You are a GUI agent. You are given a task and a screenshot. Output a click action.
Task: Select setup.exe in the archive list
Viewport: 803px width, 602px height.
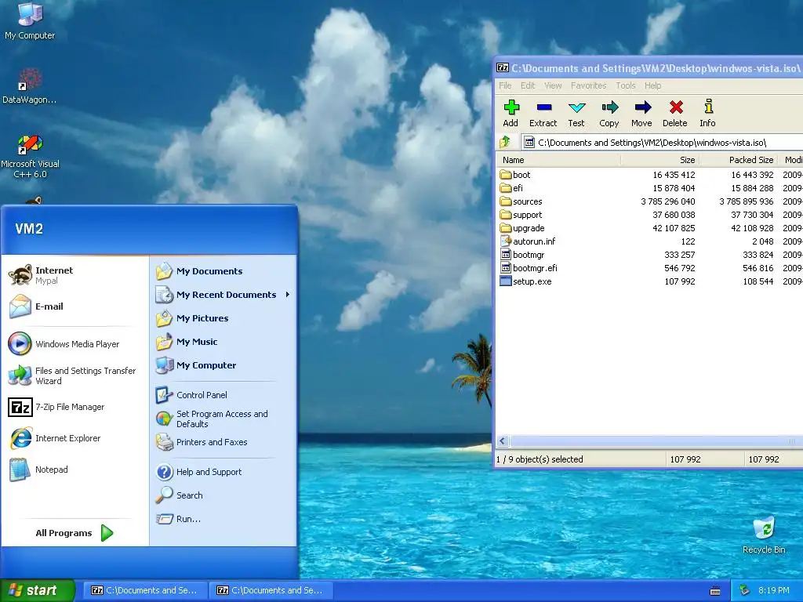point(525,281)
